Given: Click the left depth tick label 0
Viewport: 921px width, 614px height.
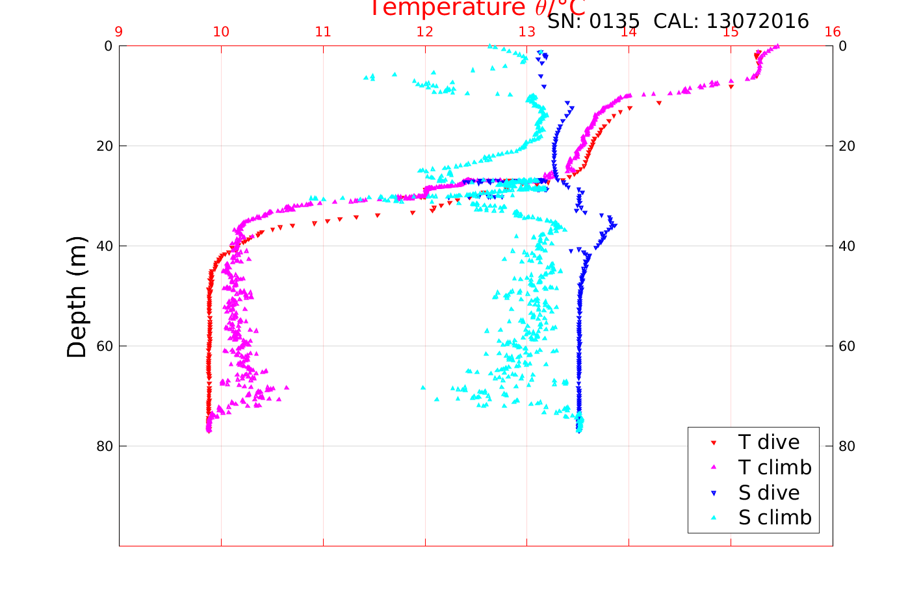Looking at the screenshot, I should [109, 46].
